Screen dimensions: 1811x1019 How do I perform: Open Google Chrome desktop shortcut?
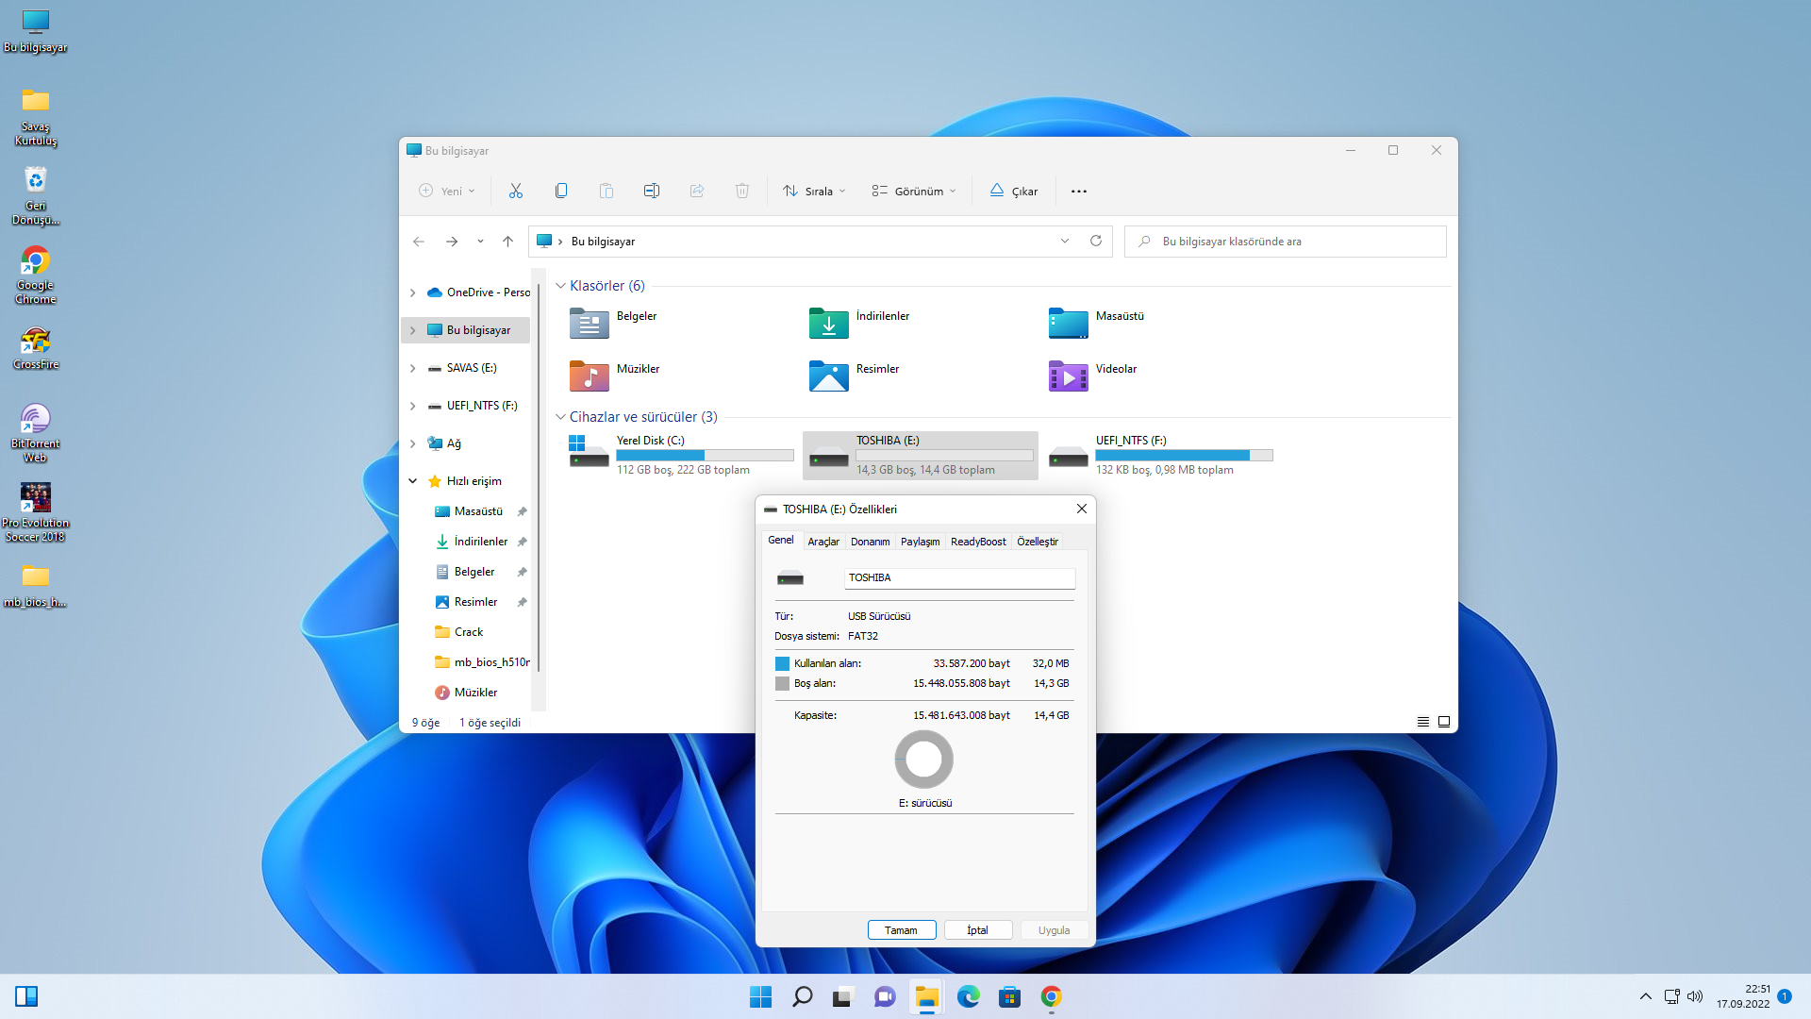35,275
